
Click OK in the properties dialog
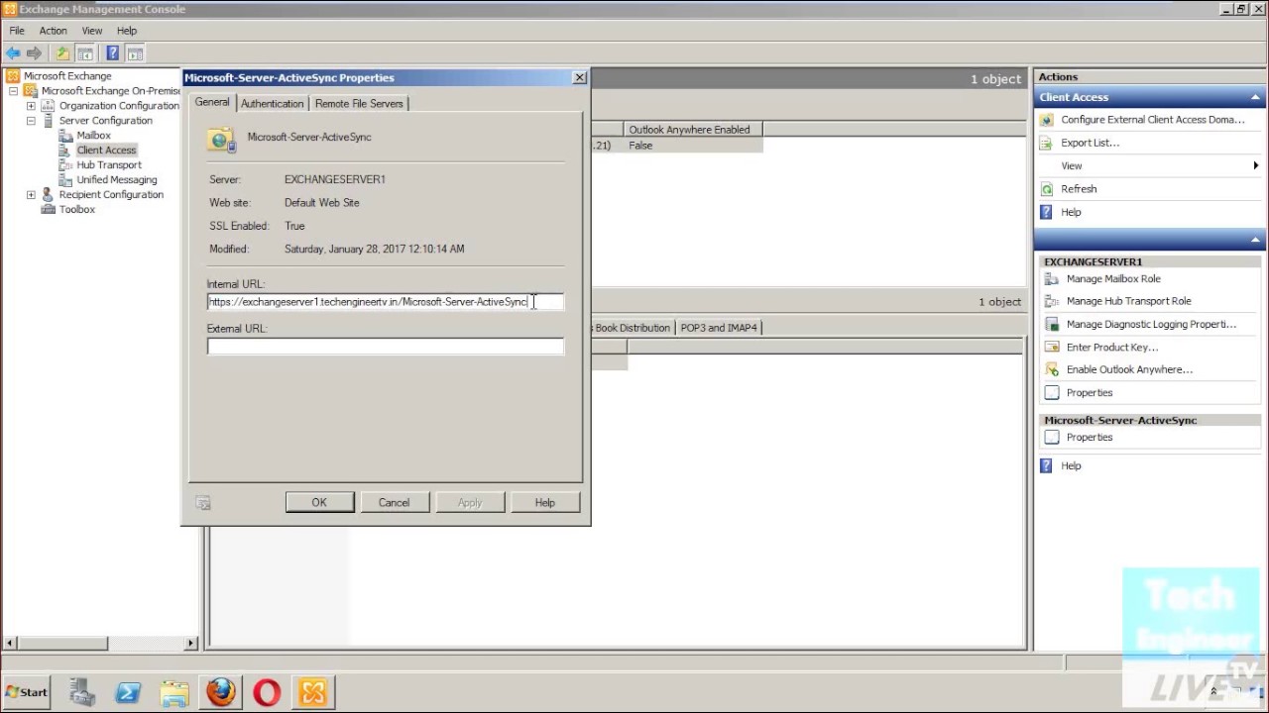(x=319, y=502)
